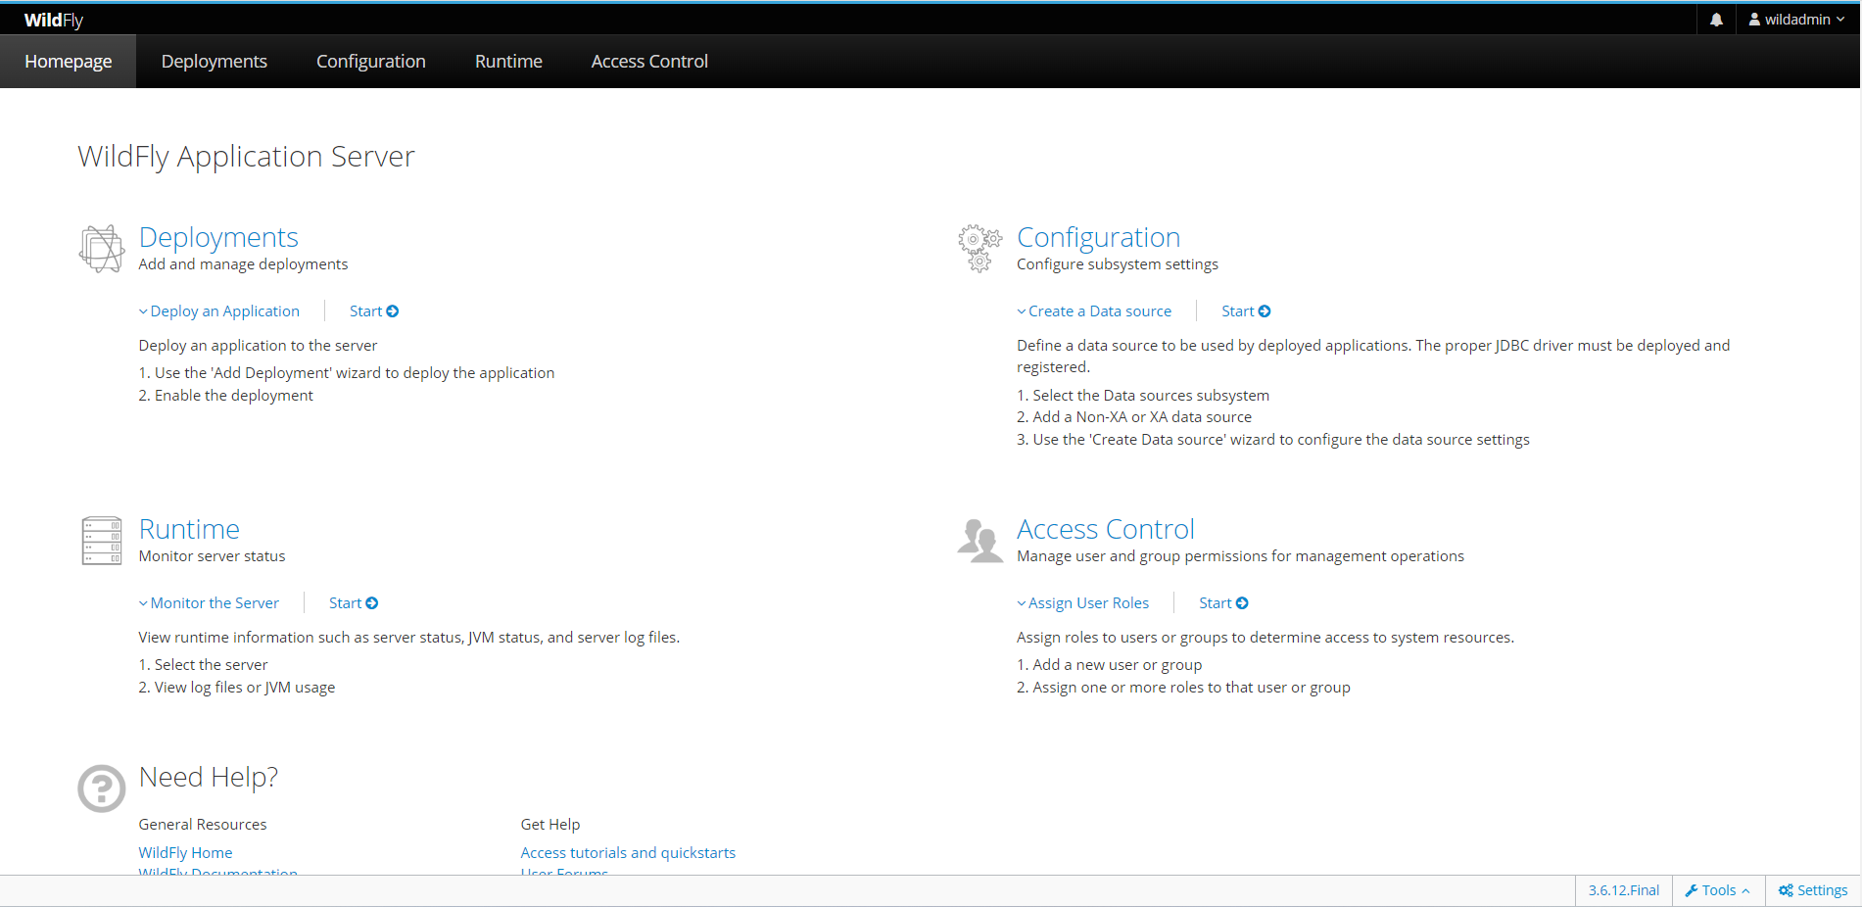Viewport: 1862px width, 907px height.
Task: Open the Runtime heading link
Action: pos(189,529)
